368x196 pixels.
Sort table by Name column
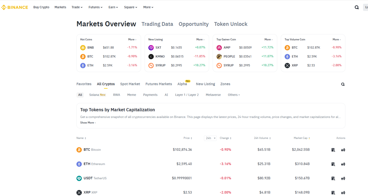pyautogui.click(x=81, y=138)
